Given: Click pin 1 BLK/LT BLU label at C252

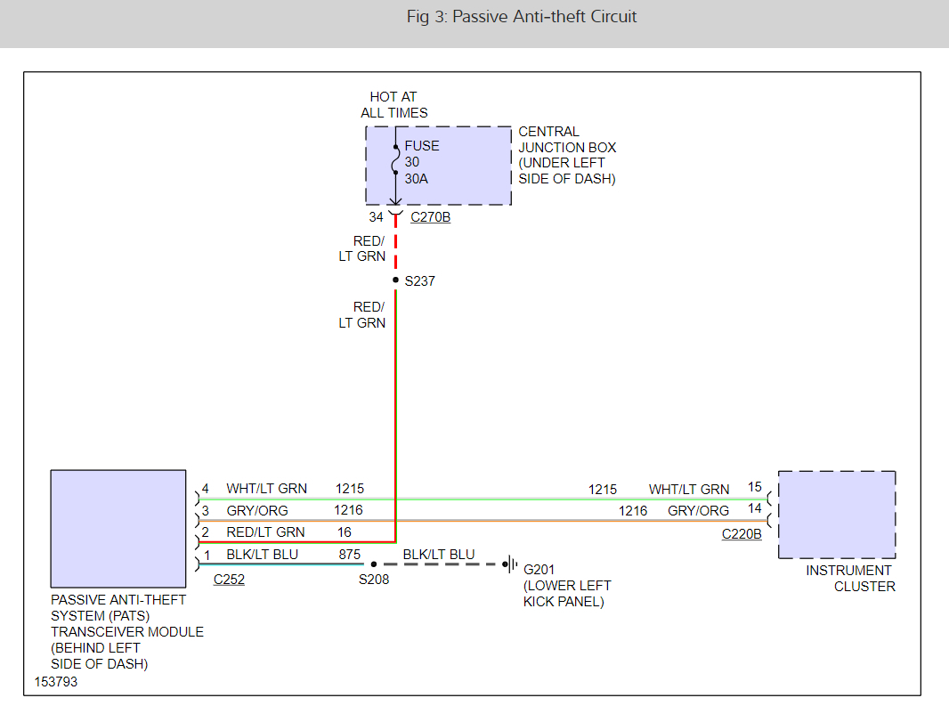Looking at the screenshot, I should tap(262, 555).
